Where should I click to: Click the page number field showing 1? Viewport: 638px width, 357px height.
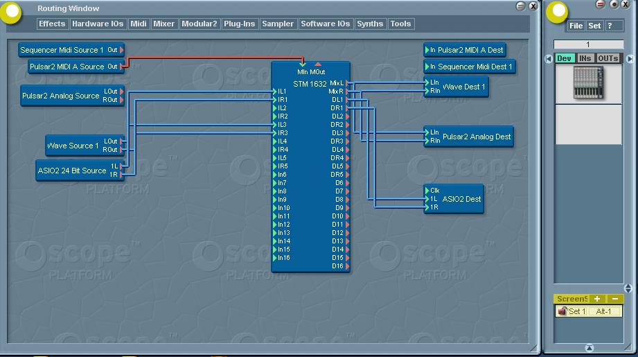[x=588, y=44]
